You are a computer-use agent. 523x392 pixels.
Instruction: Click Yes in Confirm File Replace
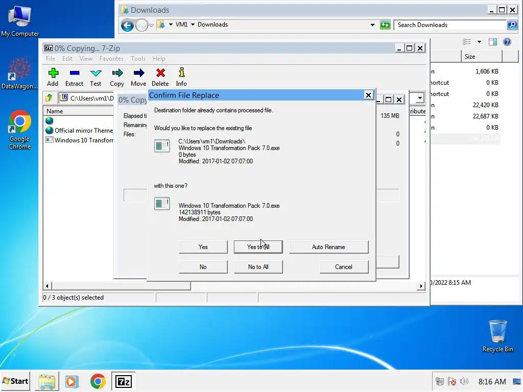[x=203, y=247]
